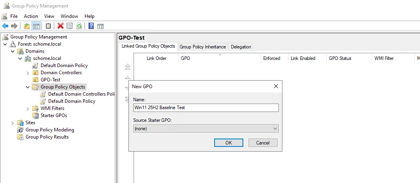Sort by Link Order column header
The image size is (420, 183).
(156, 58)
